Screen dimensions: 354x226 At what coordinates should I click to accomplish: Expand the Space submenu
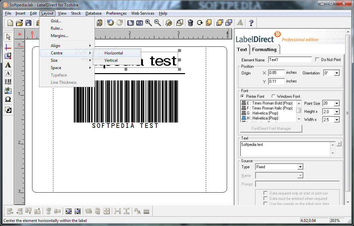click(67, 68)
